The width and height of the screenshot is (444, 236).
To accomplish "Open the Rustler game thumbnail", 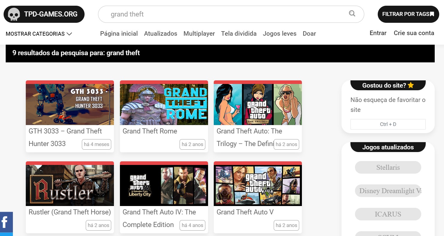I will pos(70,185).
